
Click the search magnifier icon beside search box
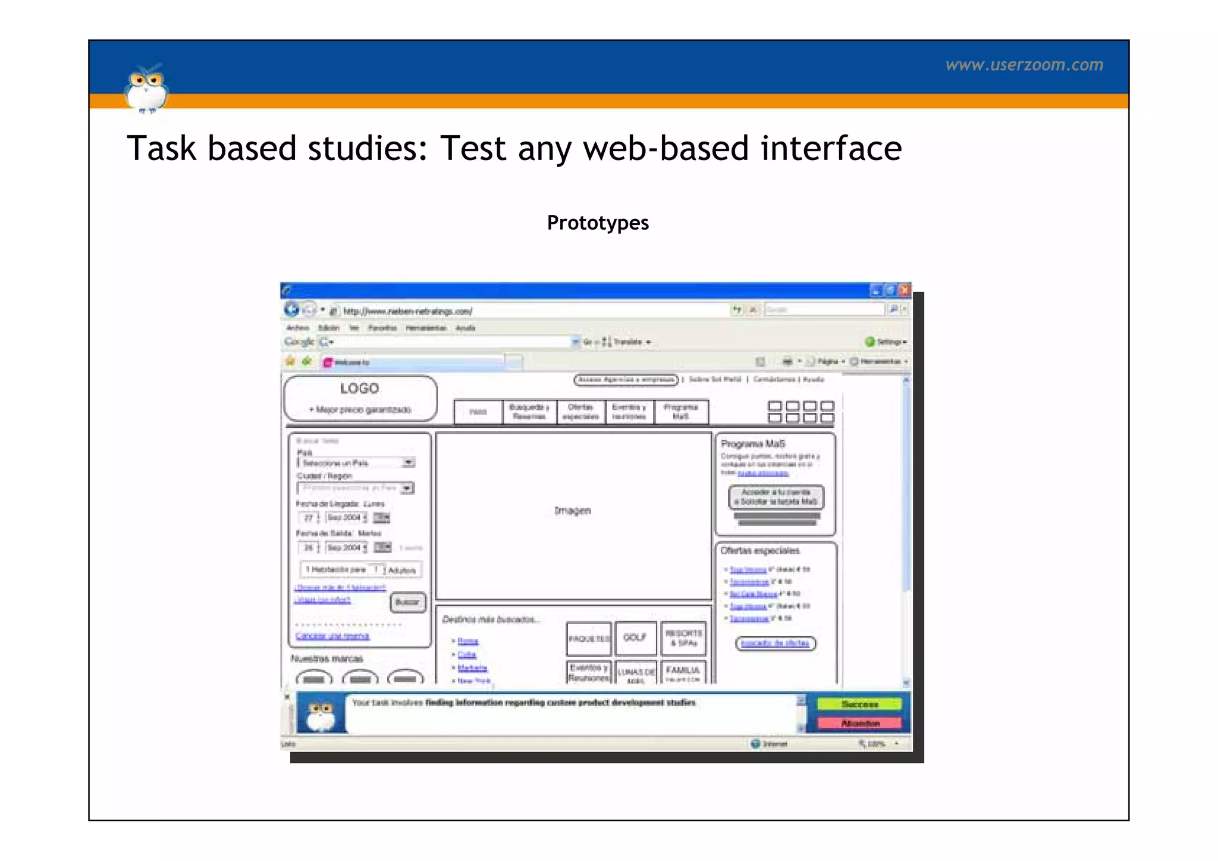(893, 309)
